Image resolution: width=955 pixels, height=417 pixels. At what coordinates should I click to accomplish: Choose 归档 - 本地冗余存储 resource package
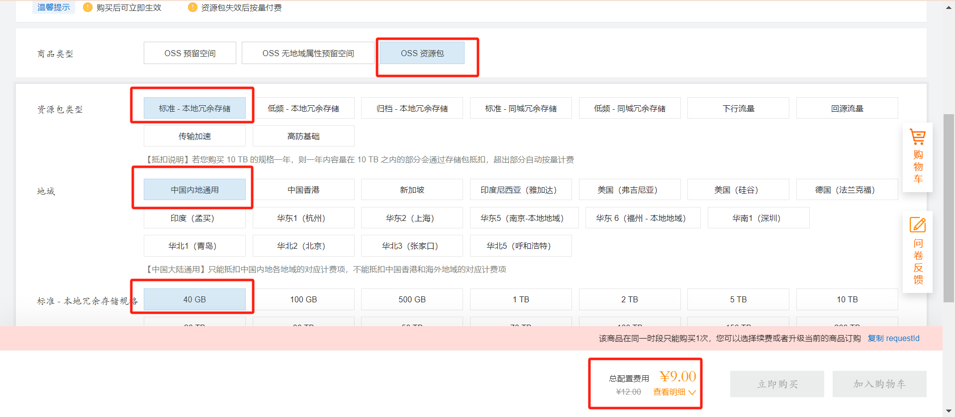pyautogui.click(x=412, y=108)
